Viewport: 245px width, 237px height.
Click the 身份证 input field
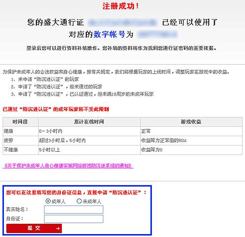(x=73, y=219)
